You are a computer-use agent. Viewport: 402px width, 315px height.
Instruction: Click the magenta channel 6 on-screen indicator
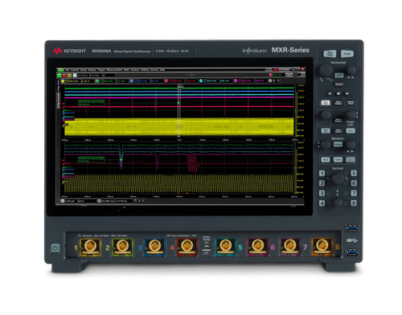(236, 81)
